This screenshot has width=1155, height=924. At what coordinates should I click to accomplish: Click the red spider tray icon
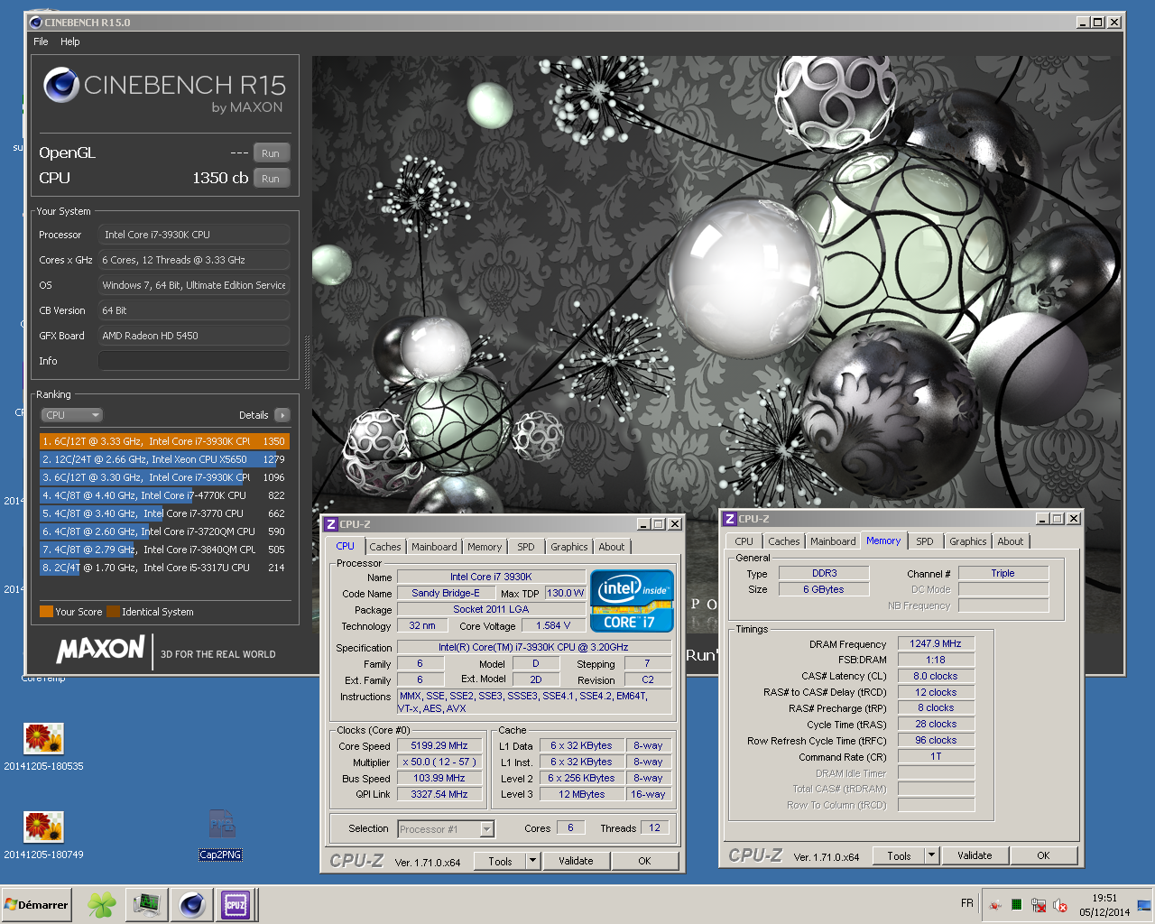coord(995,905)
